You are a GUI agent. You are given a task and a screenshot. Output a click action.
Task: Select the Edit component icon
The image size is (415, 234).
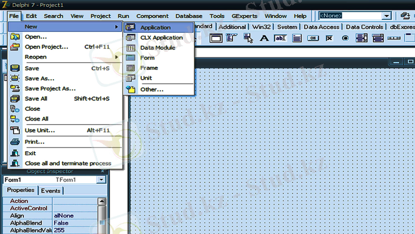tap(280, 38)
